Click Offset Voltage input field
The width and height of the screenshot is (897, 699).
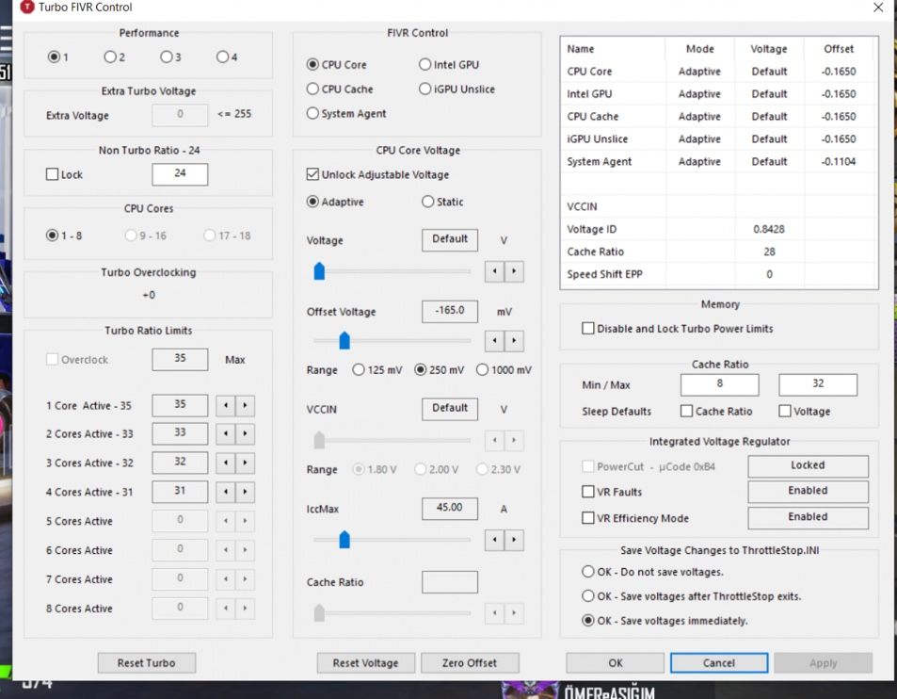(x=450, y=312)
